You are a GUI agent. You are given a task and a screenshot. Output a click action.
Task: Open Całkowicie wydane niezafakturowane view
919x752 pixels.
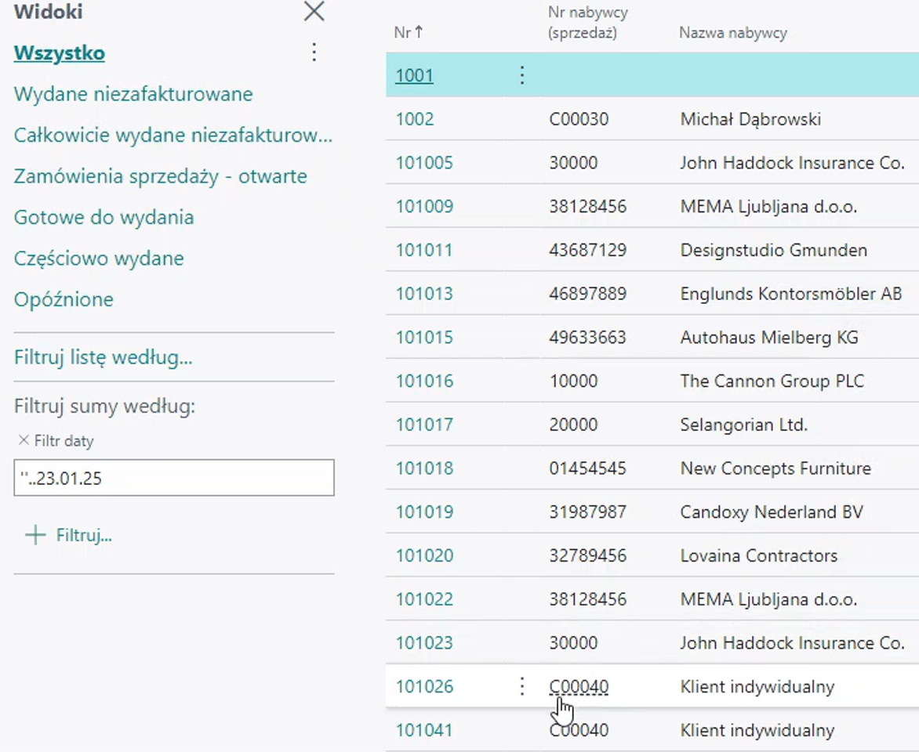pyautogui.click(x=173, y=135)
